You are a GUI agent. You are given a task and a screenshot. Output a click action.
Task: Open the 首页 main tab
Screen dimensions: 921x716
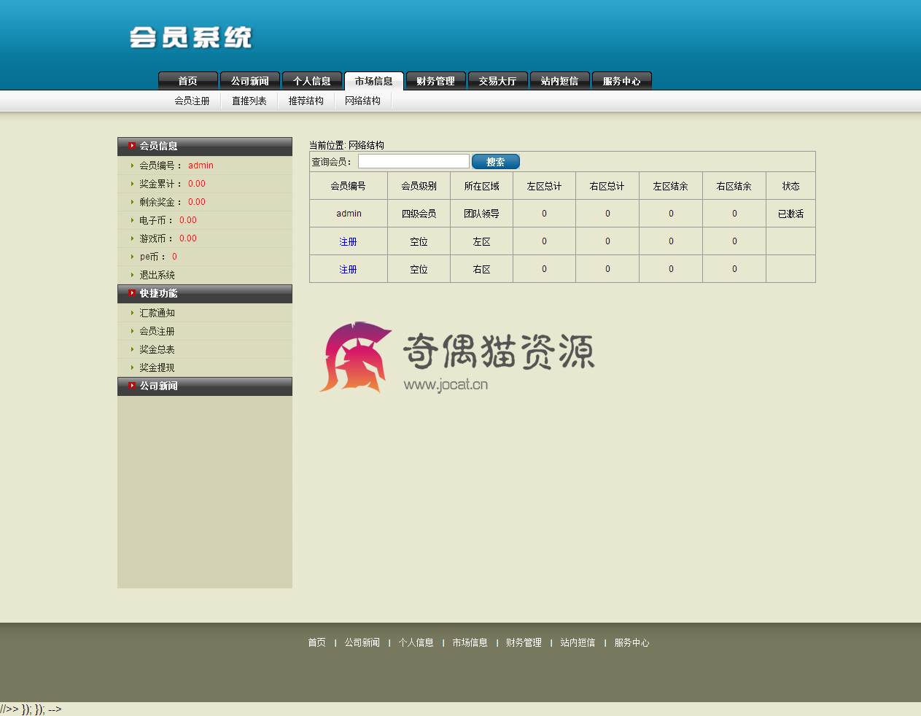pyautogui.click(x=188, y=81)
